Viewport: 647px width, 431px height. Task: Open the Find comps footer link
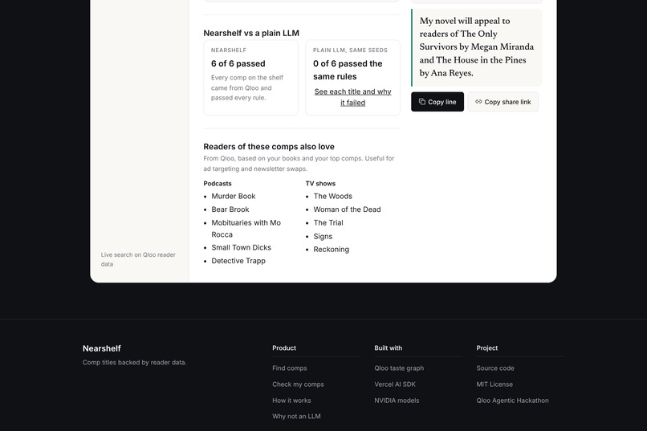pyautogui.click(x=290, y=368)
